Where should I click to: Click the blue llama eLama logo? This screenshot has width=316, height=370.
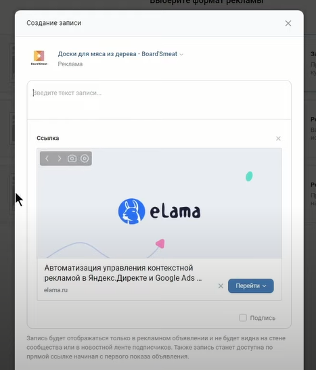pyautogui.click(x=131, y=211)
